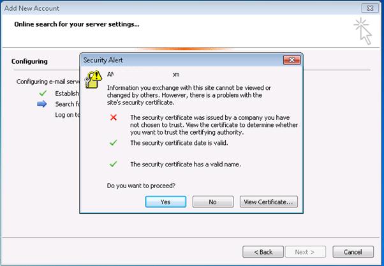384x266 pixels.
Task: Go back with the Back button
Action: 262,251
